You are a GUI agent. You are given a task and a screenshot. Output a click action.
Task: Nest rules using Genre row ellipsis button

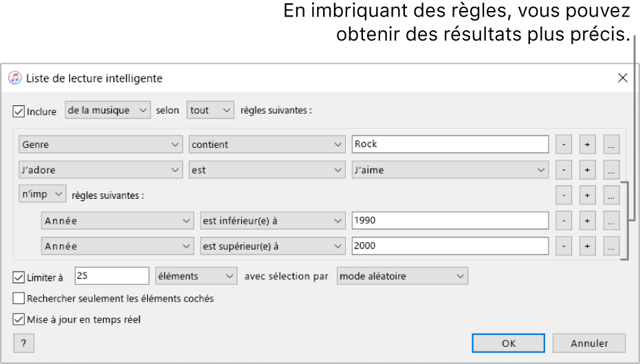coord(611,144)
